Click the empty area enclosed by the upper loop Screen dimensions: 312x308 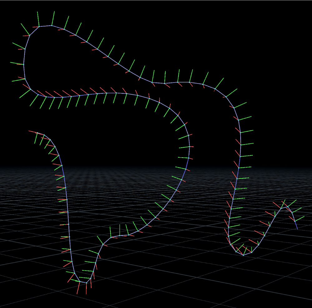coord(78,69)
